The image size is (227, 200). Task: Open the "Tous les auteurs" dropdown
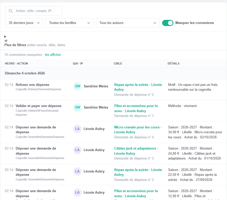click(x=128, y=23)
